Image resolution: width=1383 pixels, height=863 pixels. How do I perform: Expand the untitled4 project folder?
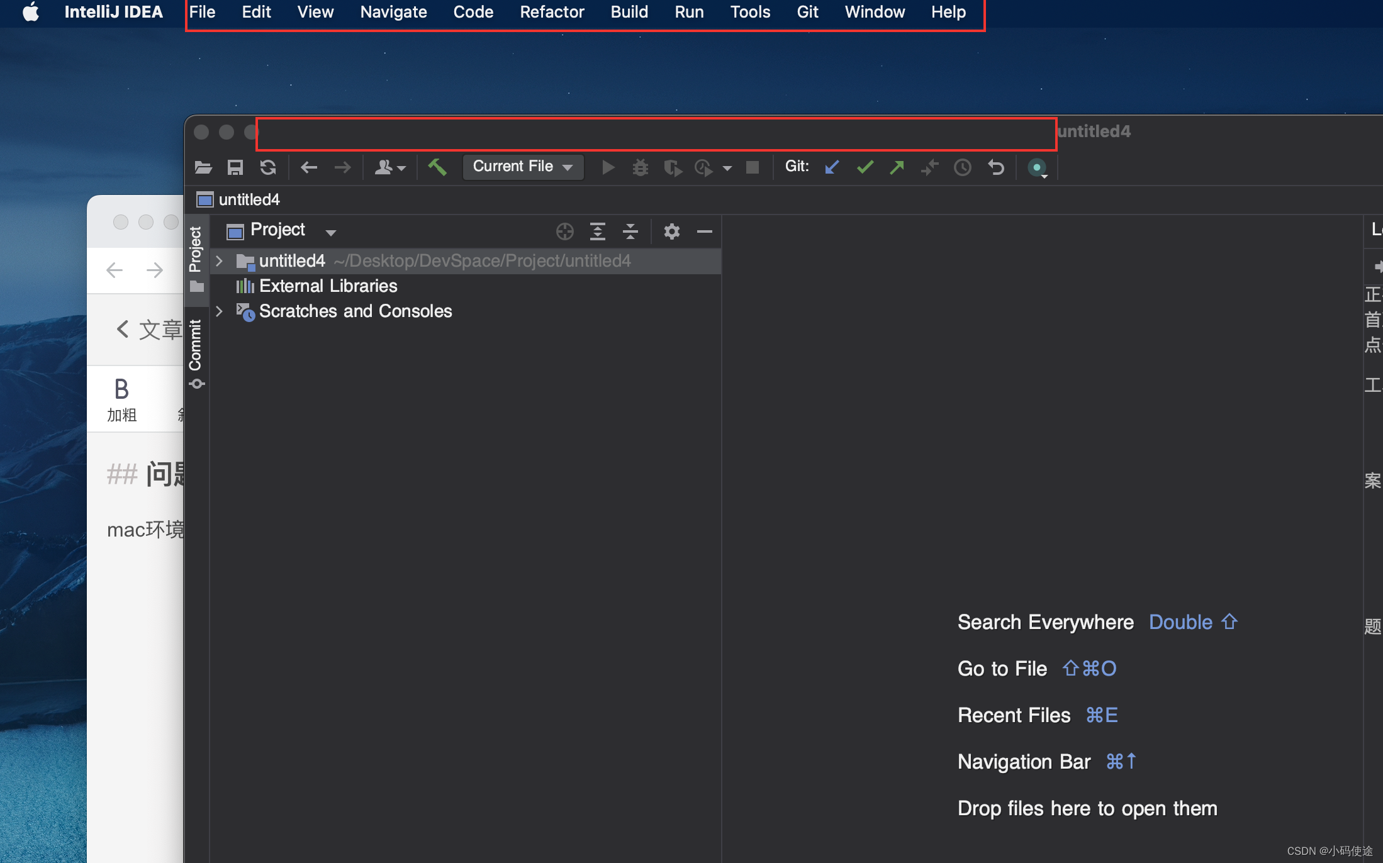(x=220, y=261)
